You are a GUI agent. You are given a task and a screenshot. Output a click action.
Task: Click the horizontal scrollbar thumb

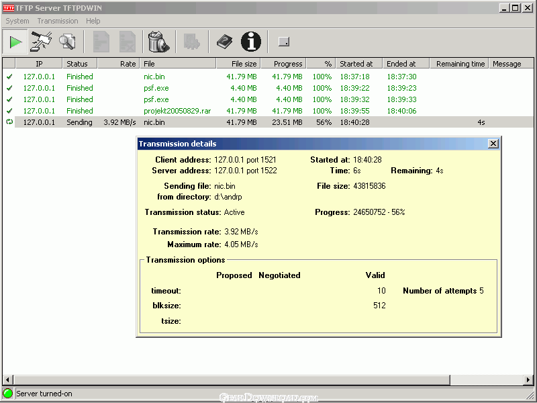click(x=232, y=379)
